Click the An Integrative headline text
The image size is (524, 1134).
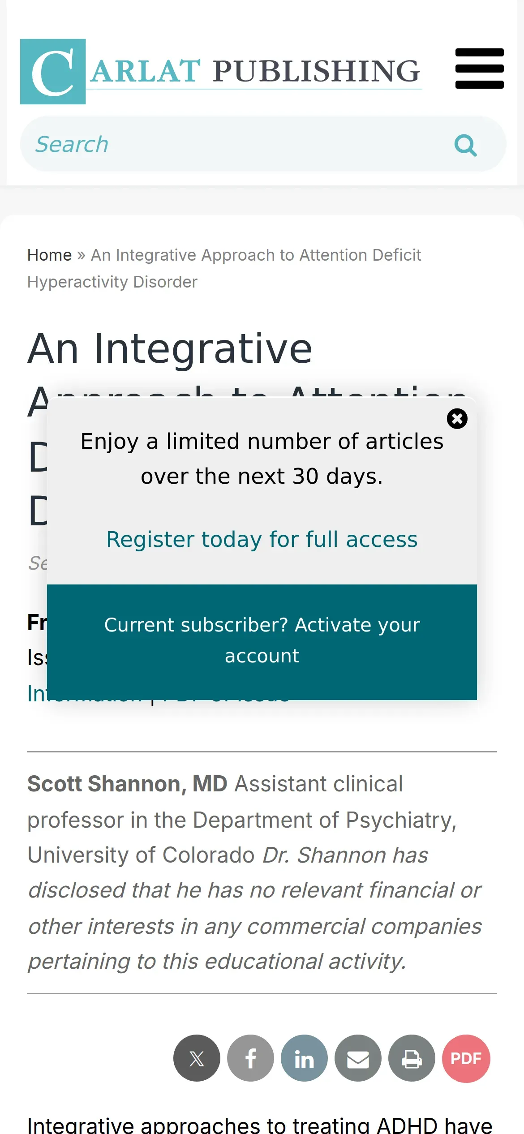[170, 349]
